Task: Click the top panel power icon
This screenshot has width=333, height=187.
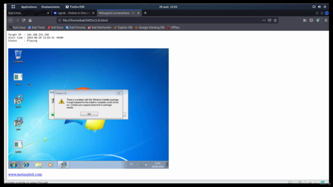Action: pyautogui.click(x=325, y=7)
